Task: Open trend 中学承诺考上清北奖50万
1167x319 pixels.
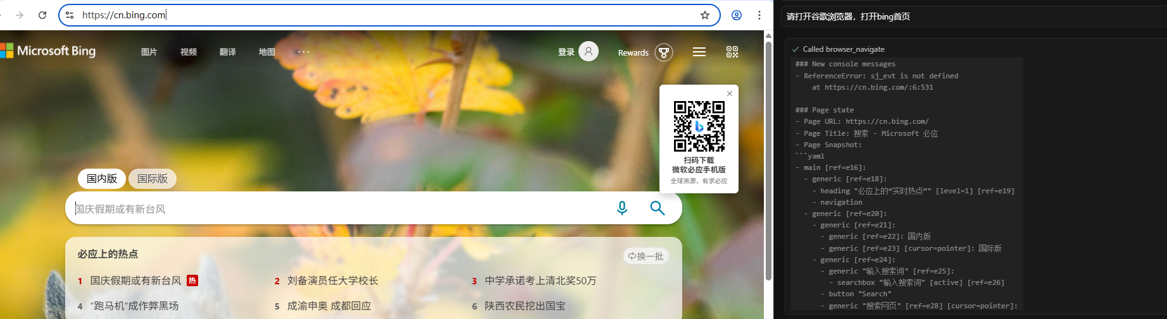Action: pos(540,280)
